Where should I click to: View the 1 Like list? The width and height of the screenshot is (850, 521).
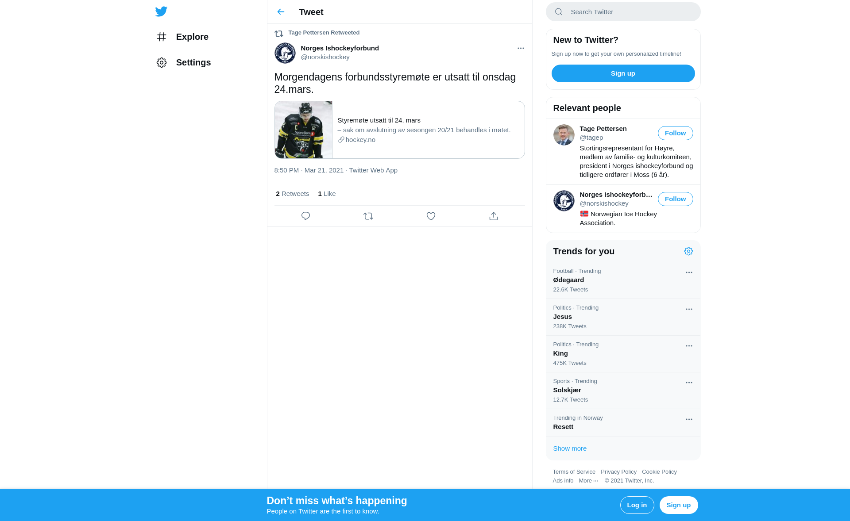327,194
